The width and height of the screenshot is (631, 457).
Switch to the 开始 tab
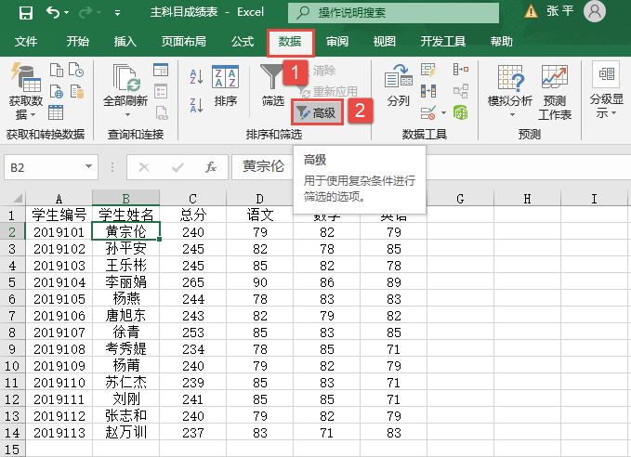point(78,41)
